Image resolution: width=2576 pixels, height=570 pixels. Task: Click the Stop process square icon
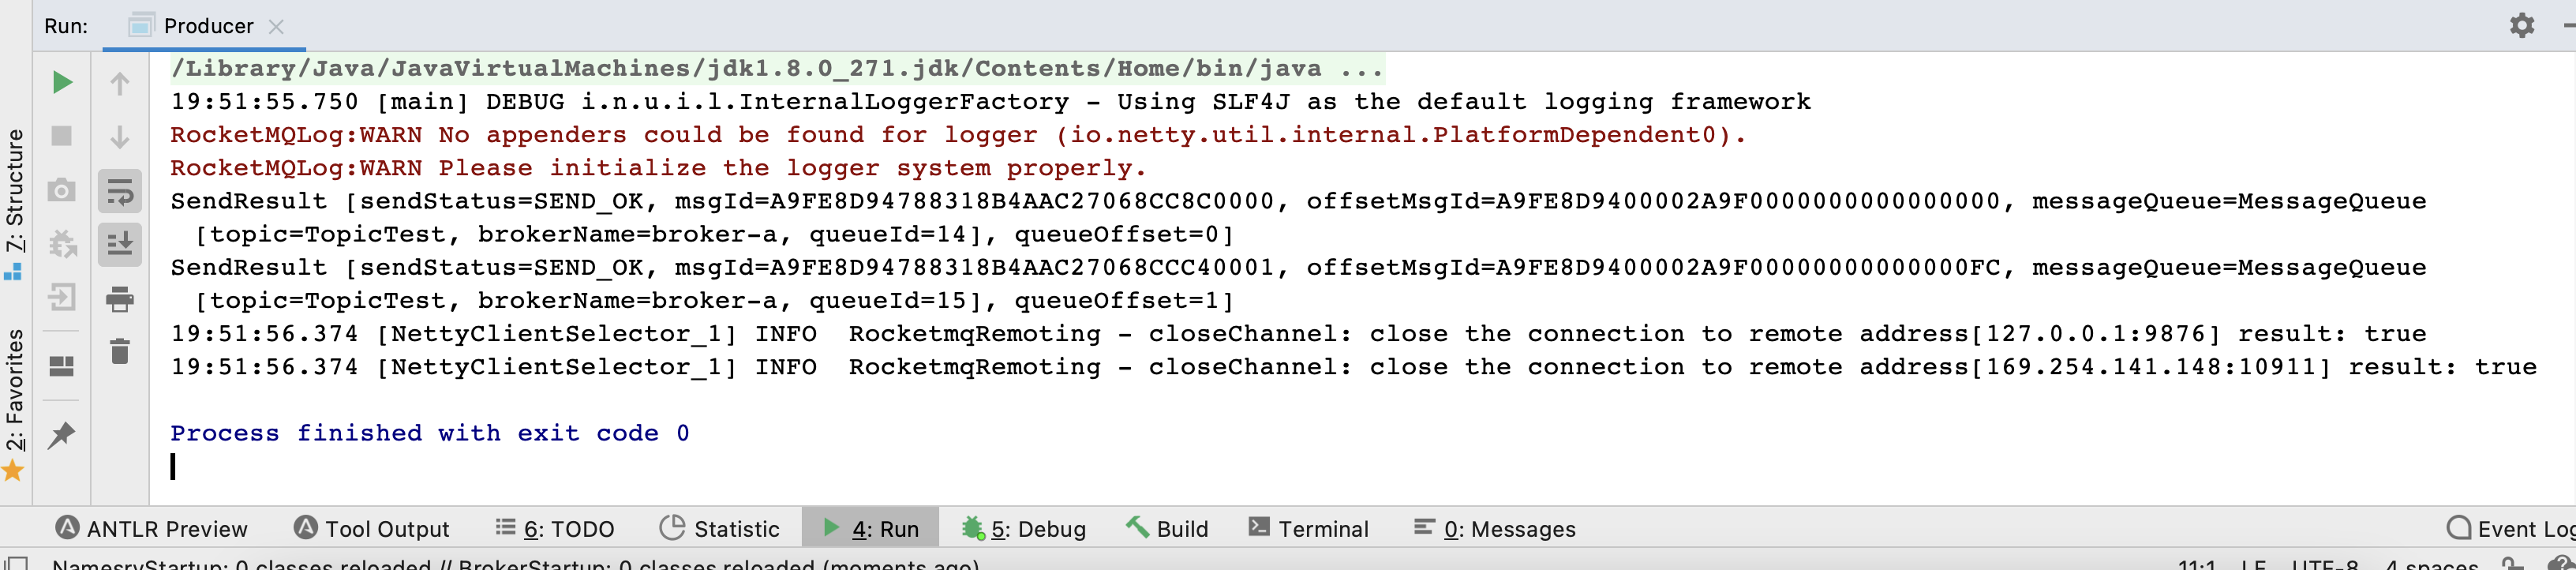click(62, 136)
